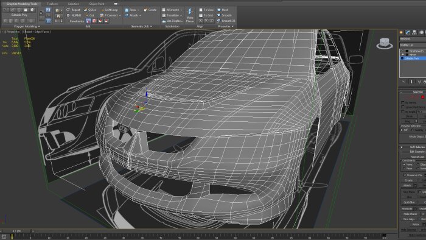Toggle Use Displacement option
This screenshot has height=240, width=426.
(x=172, y=21)
